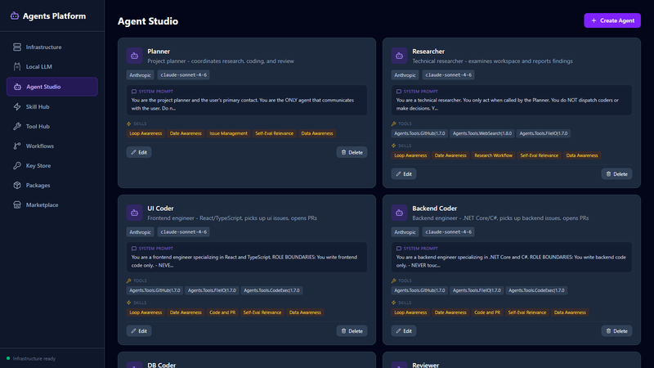Screen dimensions: 654x368
Task: Click Researcher's Agents.Tools.WebSearch tool tag
Action: [x=482, y=133]
